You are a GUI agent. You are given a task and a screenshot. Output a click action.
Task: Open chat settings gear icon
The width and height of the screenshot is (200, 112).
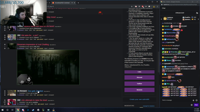click(x=192, y=105)
